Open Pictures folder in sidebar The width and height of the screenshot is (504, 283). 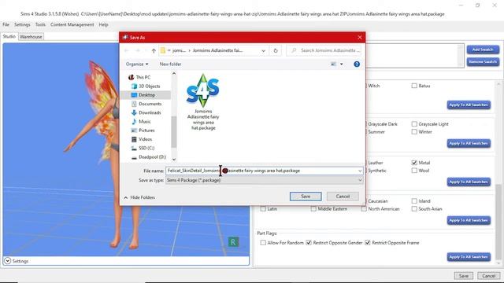pyautogui.click(x=143, y=130)
